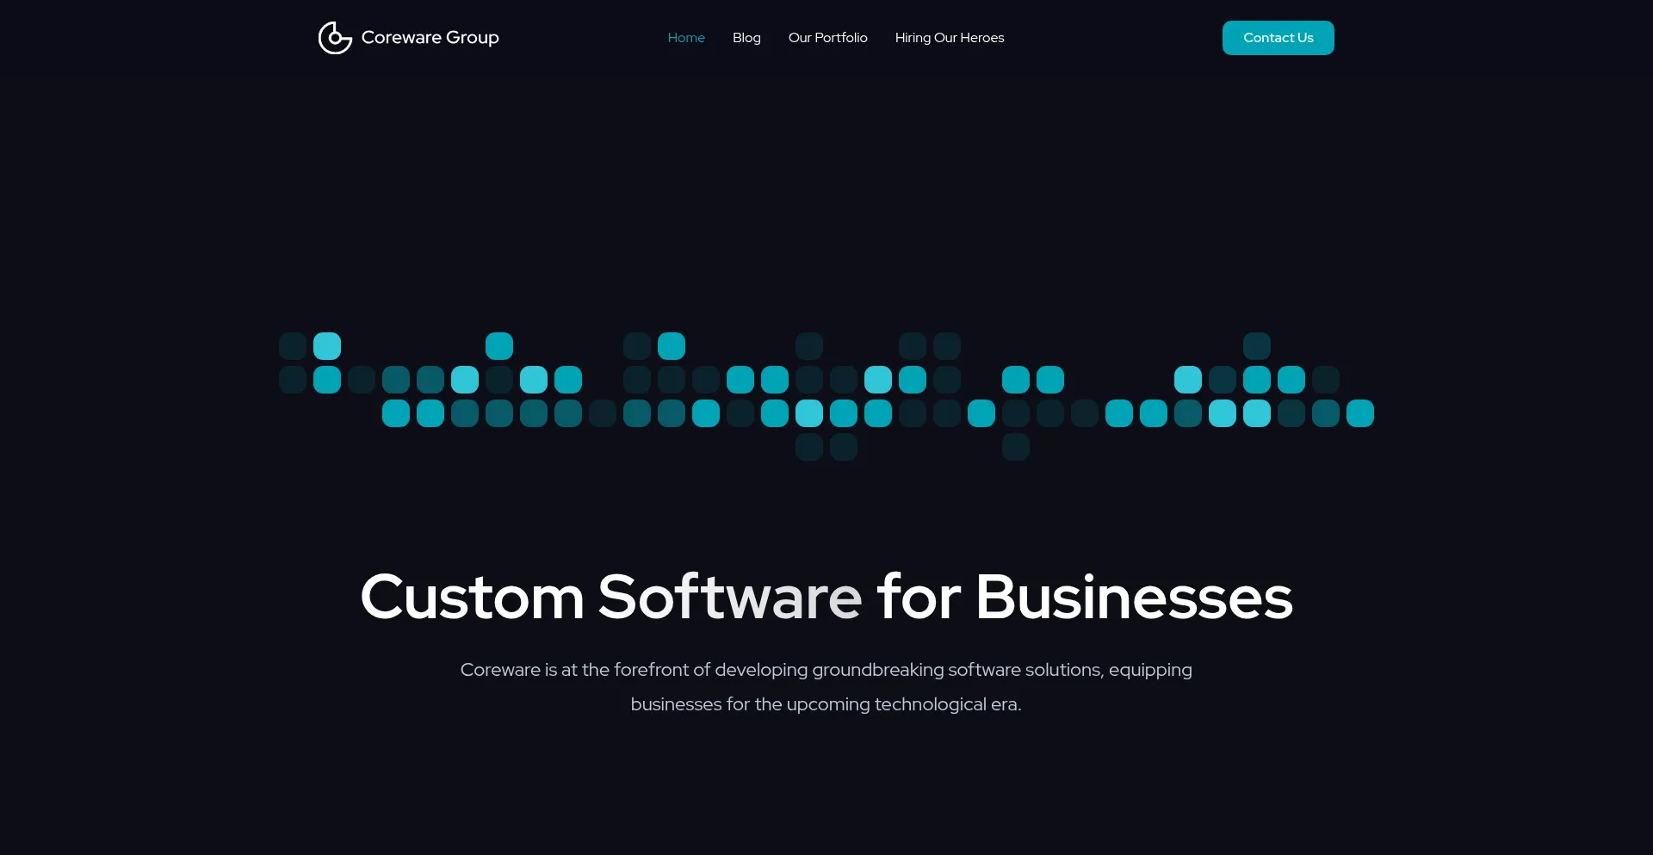Click the rightmost dark square in grid's top row
This screenshot has width=1653, height=855.
point(1257,346)
